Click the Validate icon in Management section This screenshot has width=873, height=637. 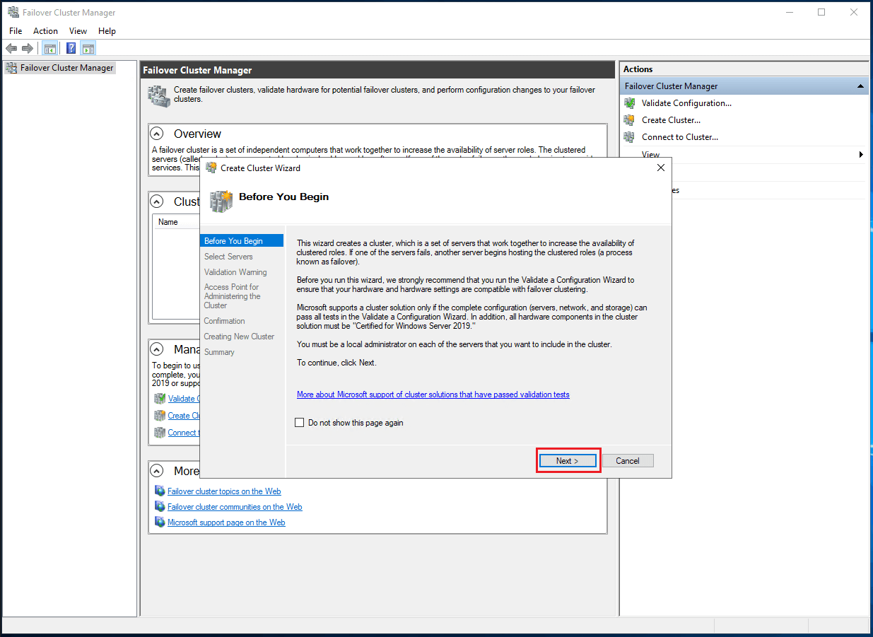click(x=160, y=398)
